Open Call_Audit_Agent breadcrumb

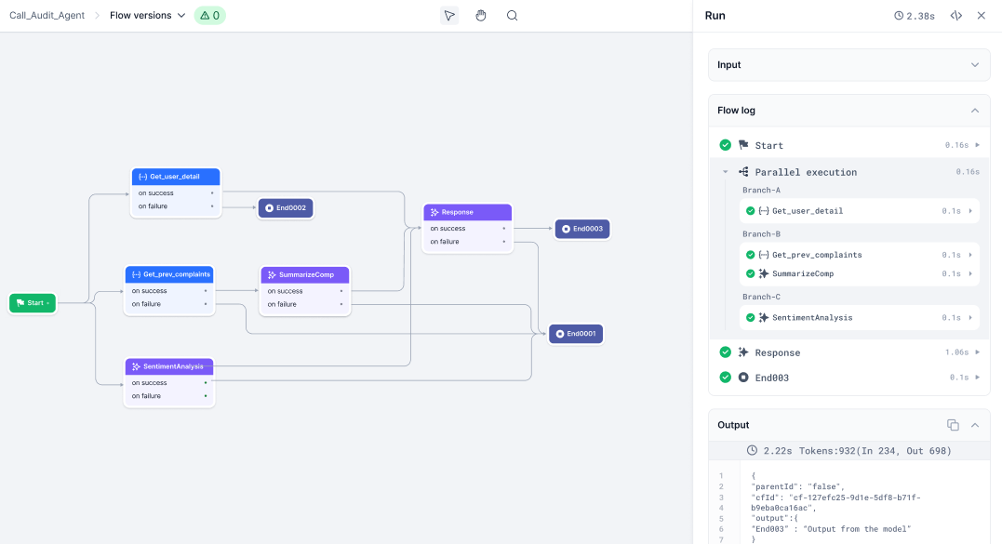pos(46,16)
